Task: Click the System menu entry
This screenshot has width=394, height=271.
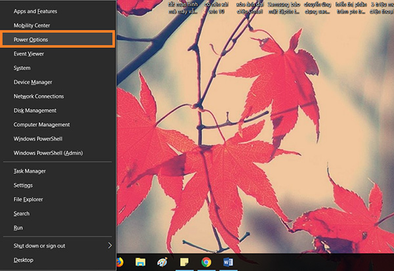Action: tap(58, 68)
